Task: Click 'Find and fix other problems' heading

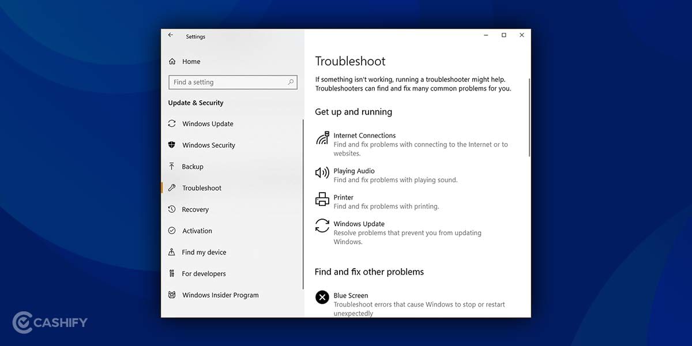Action: tap(369, 272)
